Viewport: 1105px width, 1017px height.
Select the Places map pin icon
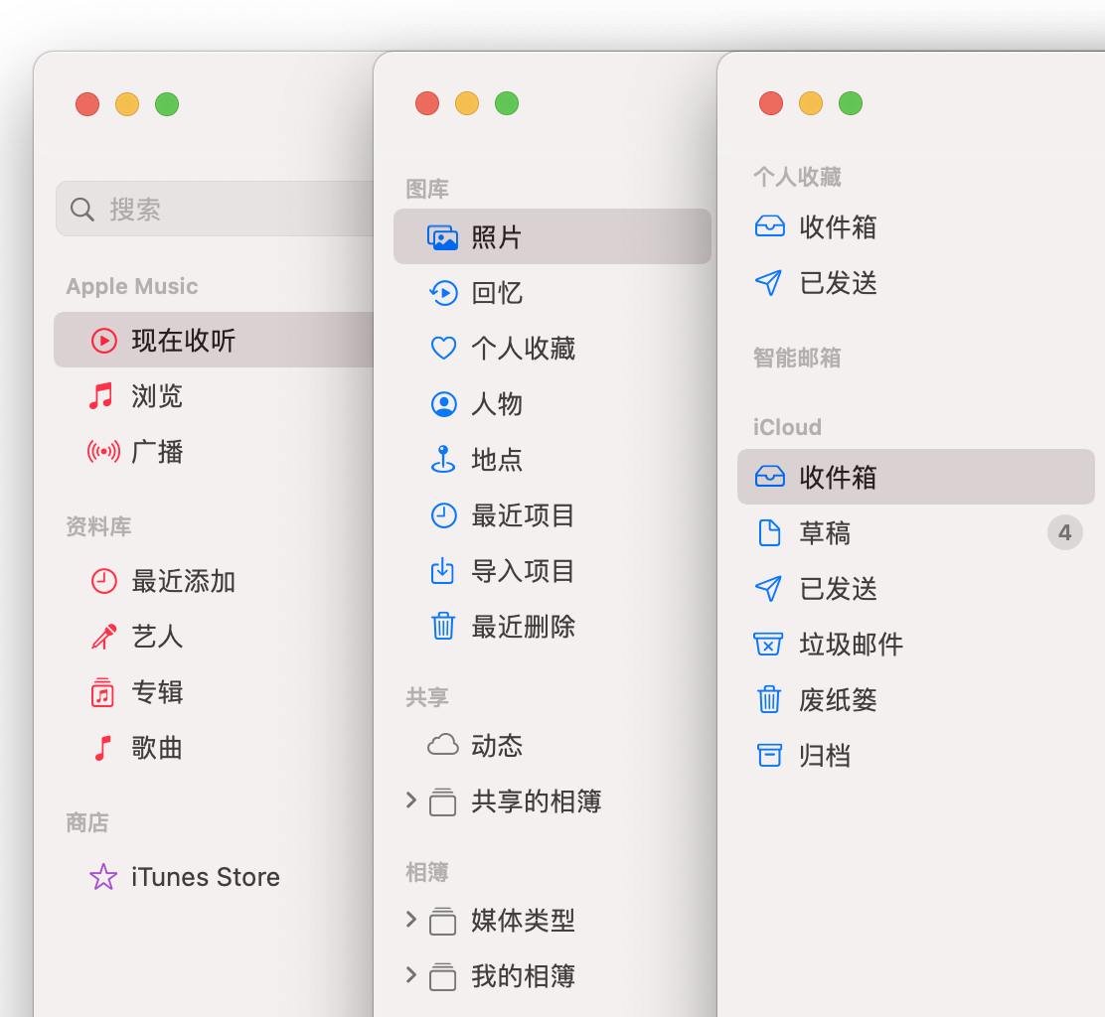(x=443, y=460)
